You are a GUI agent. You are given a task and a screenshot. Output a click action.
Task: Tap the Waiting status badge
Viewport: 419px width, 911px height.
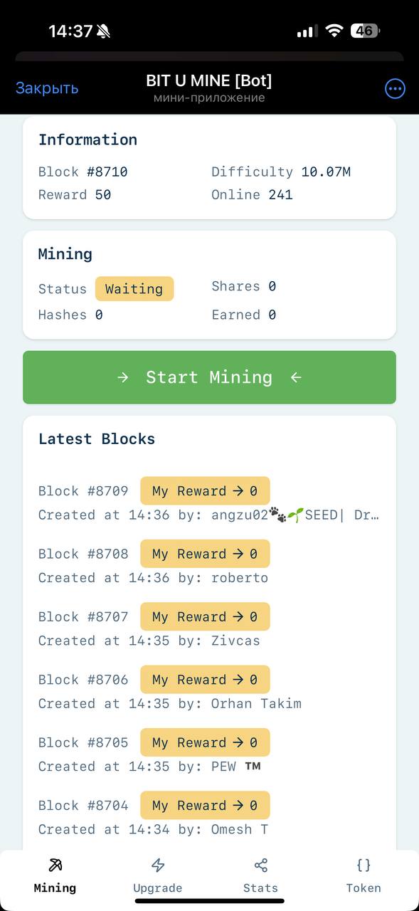click(x=134, y=289)
